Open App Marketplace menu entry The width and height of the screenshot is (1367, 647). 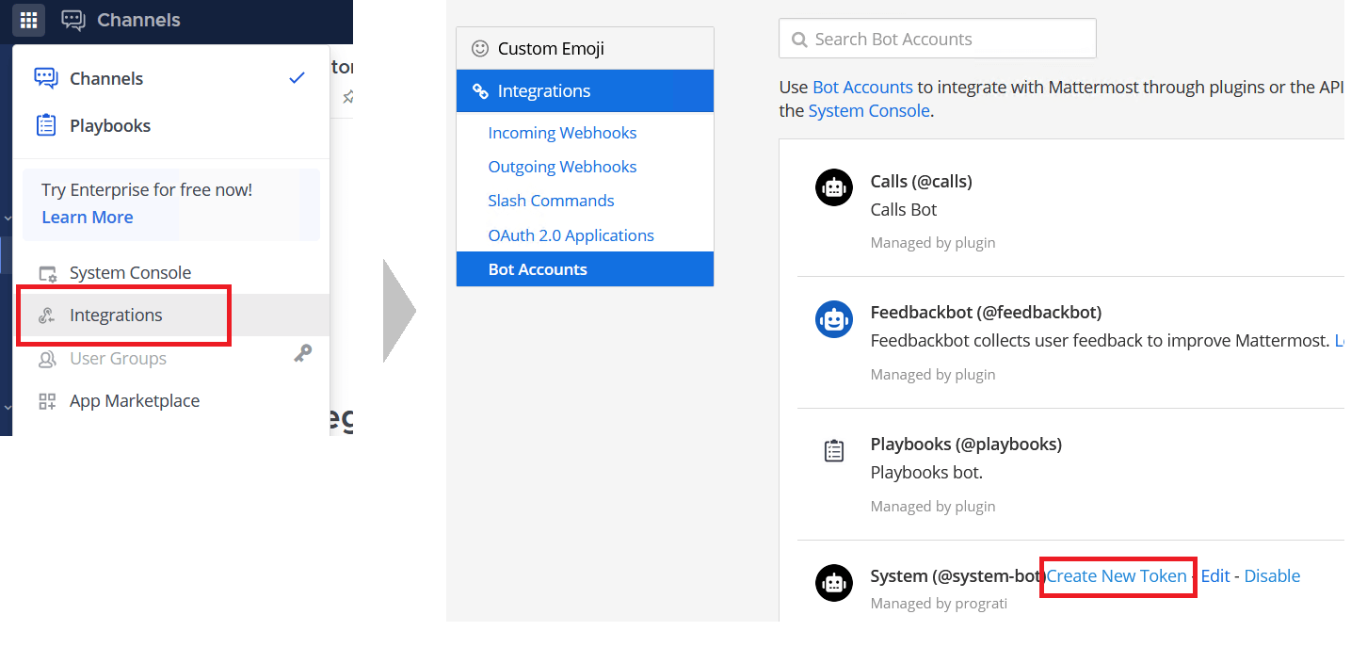coord(134,400)
